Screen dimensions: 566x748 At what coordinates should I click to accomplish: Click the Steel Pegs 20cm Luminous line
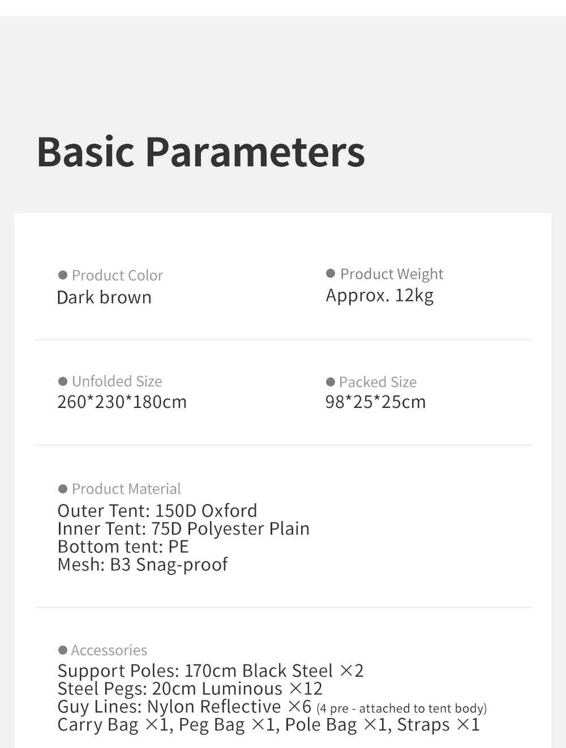[x=190, y=689]
